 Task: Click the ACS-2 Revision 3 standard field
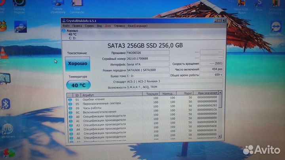coord(175,81)
